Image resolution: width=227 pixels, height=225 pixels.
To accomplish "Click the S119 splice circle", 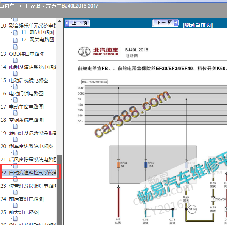I will 192,209.
